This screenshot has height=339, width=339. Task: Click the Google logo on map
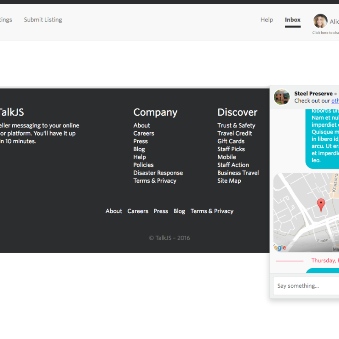coord(280,247)
